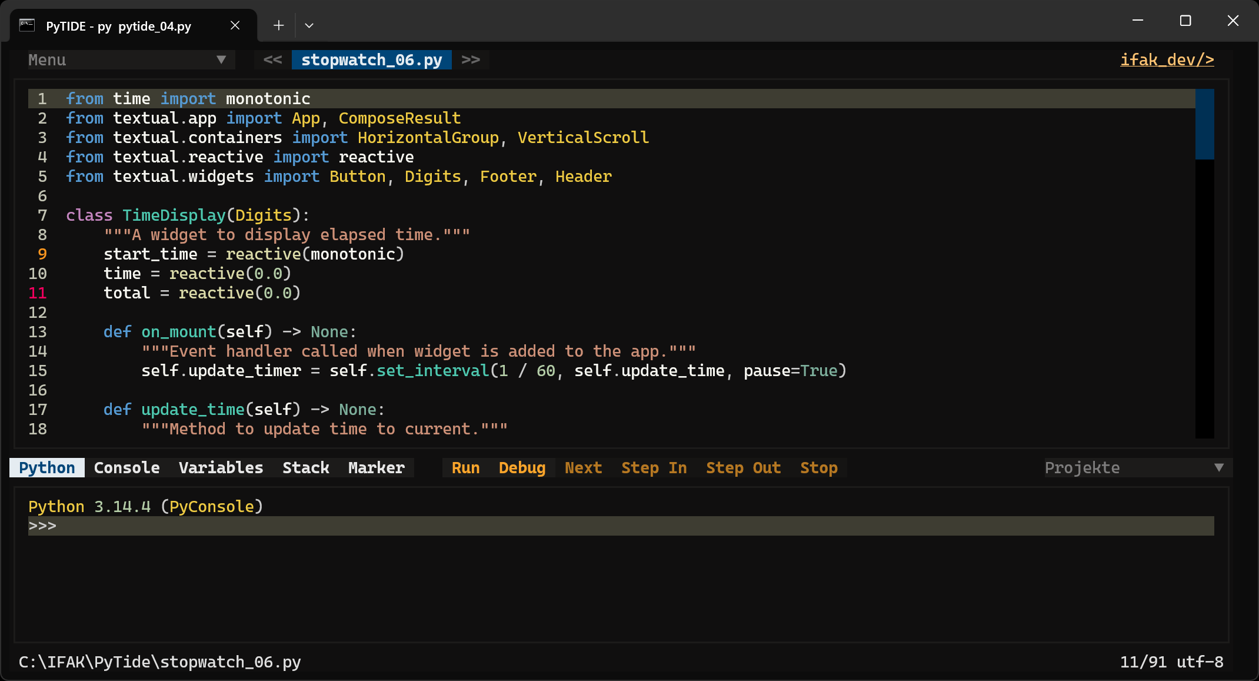Click line number 1 in gutter
The width and height of the screenshot is (1259, 681).
pos(42,98)
